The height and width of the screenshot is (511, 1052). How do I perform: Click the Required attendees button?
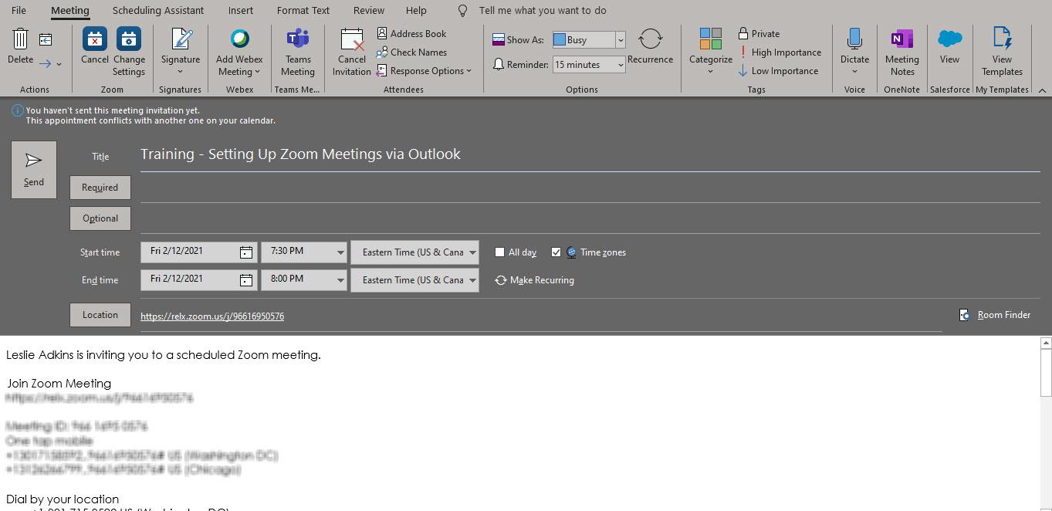[x=100, y=188]
